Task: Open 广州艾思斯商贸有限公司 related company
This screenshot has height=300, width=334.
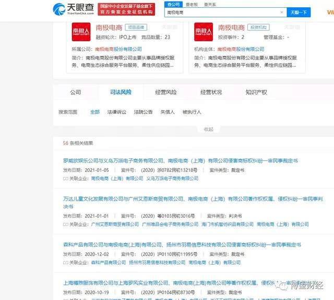Action: (115, 224)
